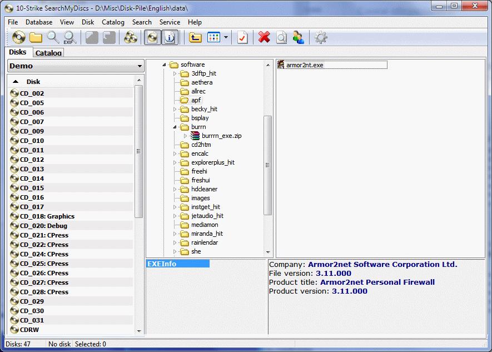Collapse the burrn folder
Image resolution: width=492 pixels, height=352 pixels.
[x=175, y=127]
